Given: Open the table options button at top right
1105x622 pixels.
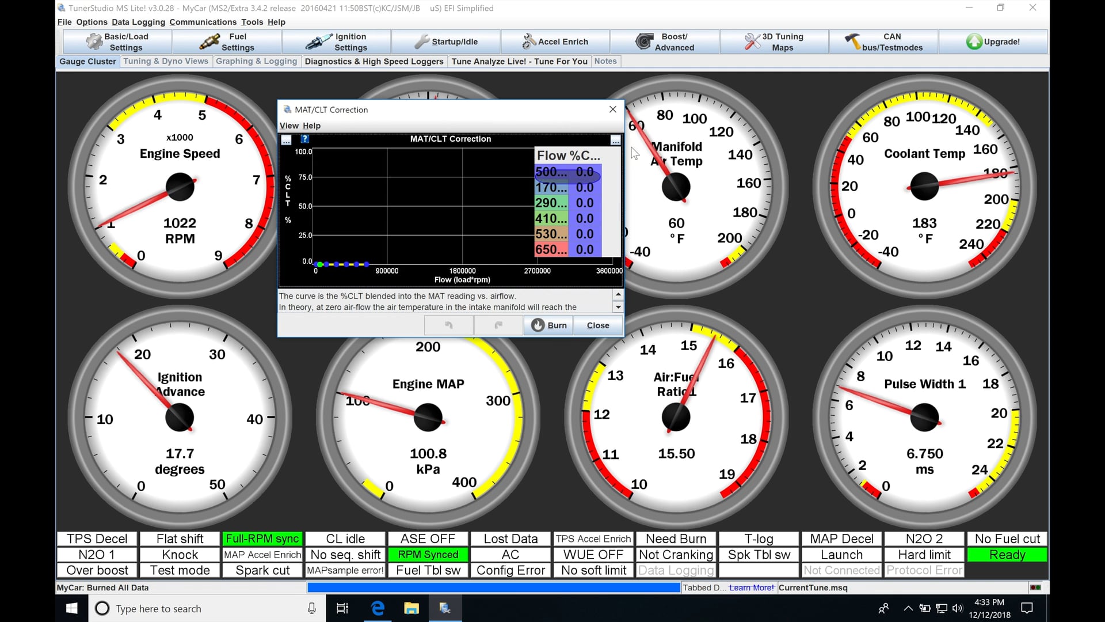Looking at the screenshot, I should pos(615,140).
